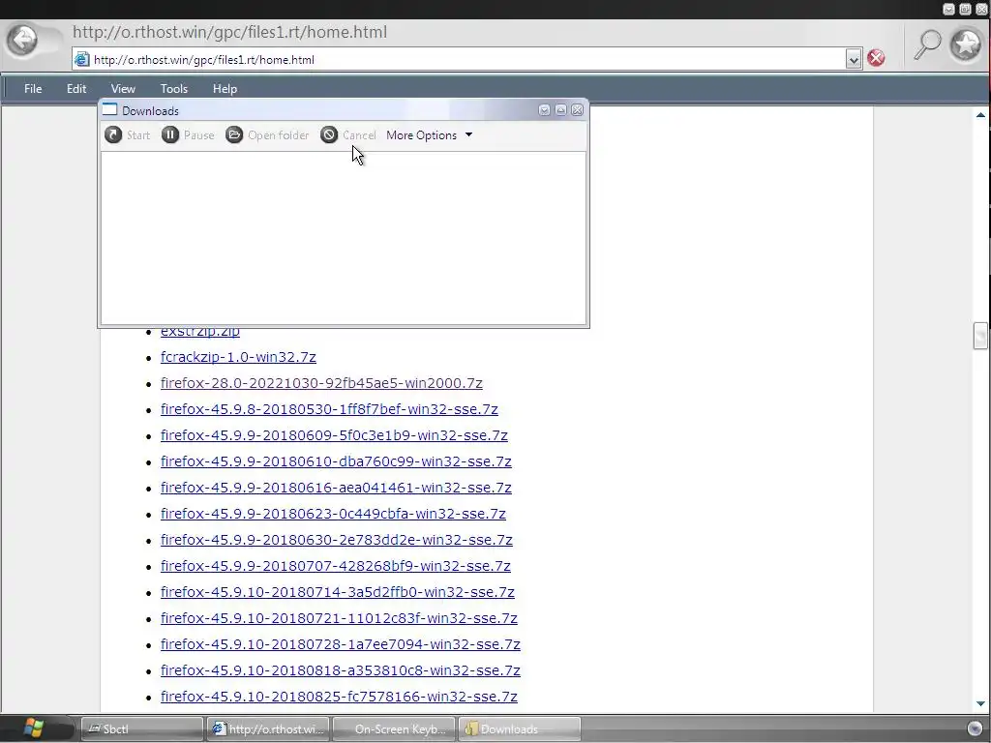This screenshot has height=743, width=991.
Task: Click the browser Back arrow button
Action: [x=23, y=41]
